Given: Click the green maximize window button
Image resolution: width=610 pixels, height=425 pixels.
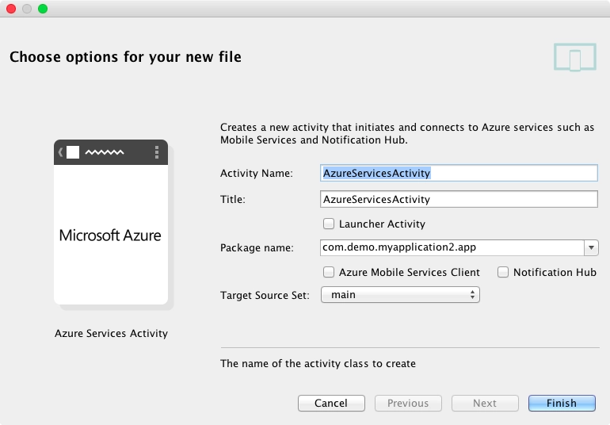Looking at the screenshot, I should pos(43,9).
